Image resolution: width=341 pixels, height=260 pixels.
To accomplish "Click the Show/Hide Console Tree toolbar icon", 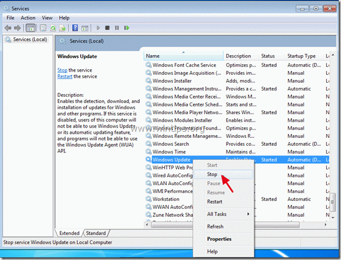I will tap(31, 27).
